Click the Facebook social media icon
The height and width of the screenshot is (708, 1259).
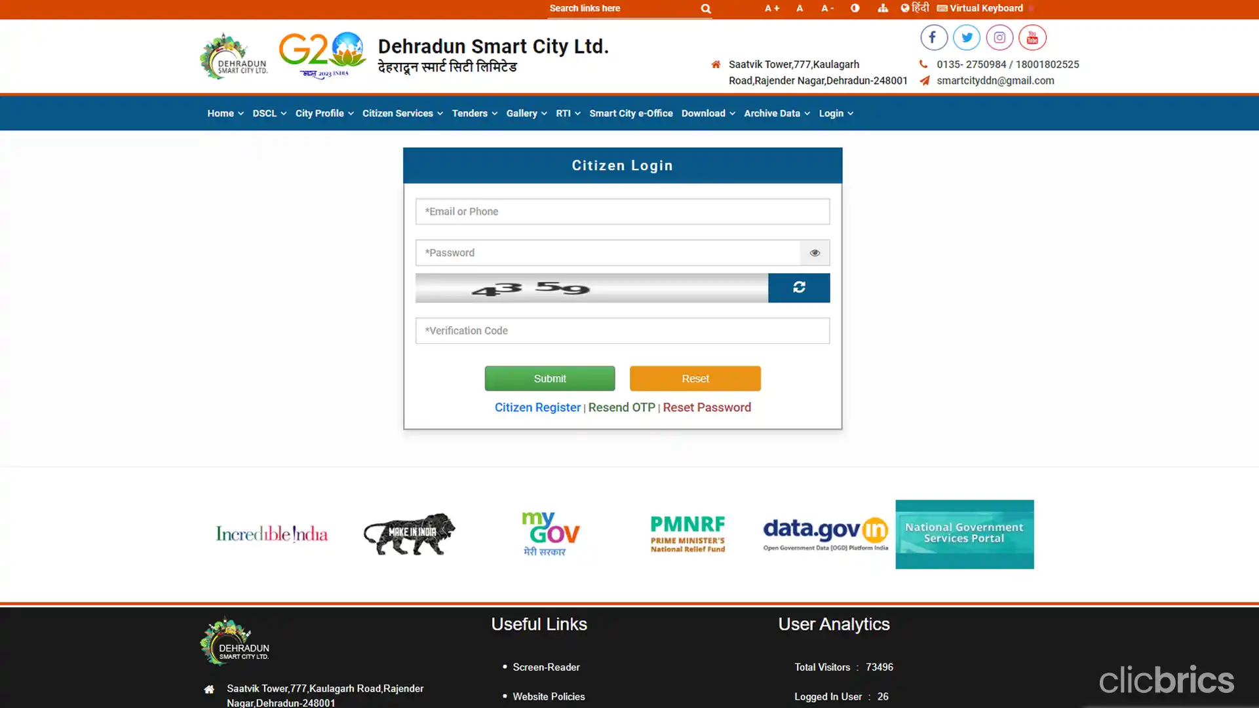point(933,37)
